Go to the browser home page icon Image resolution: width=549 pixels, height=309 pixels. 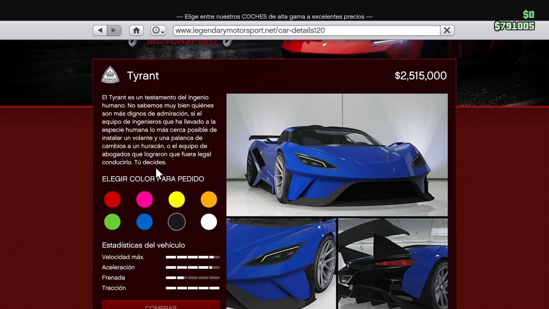136,30
